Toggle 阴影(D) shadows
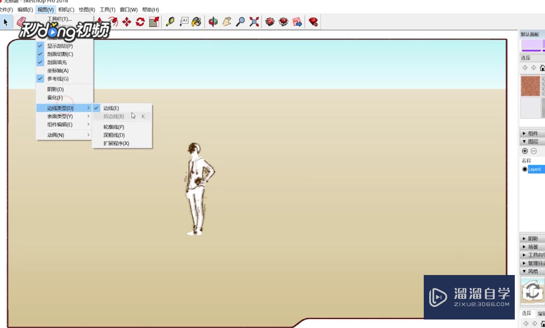This screenshot has height=328, width=545. tap(65, 89)
